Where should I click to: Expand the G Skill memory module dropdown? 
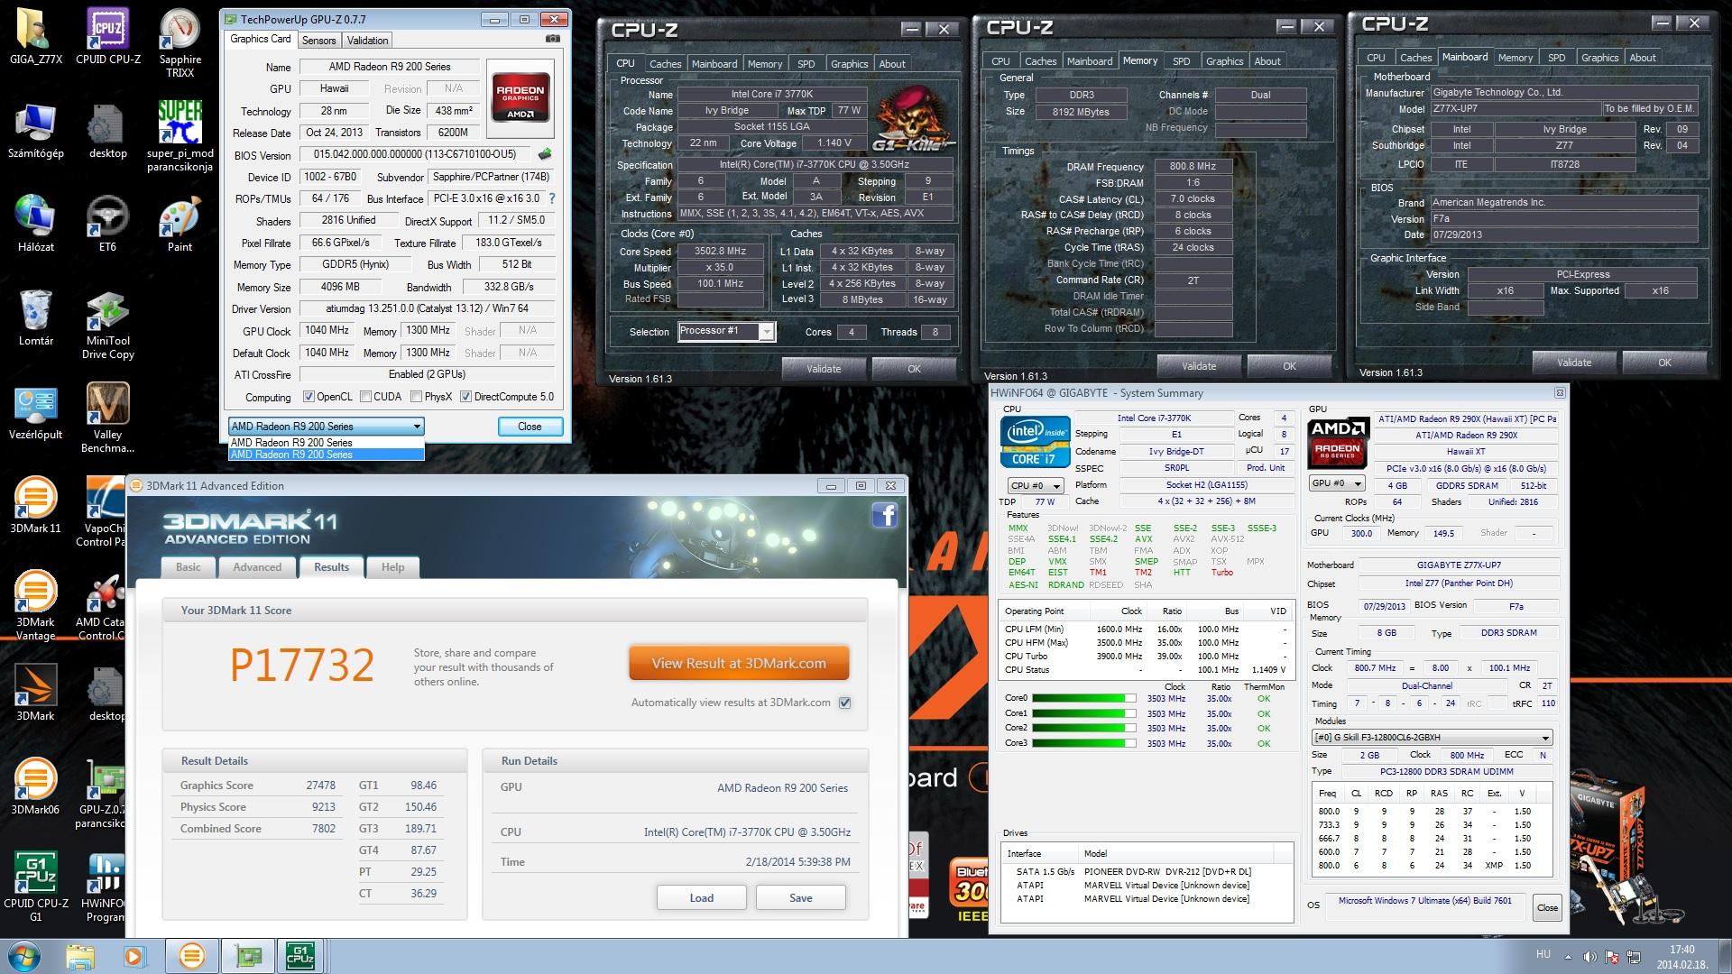point(1545,737)
